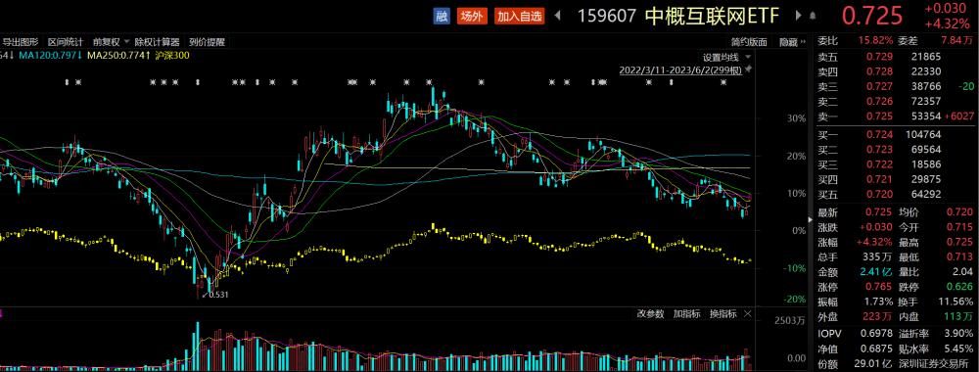This screenshot has width=979, height=372.
Task: Click the 换手 turnover value 11.56%
Action: pyautogui.click(x=956, y=302)
